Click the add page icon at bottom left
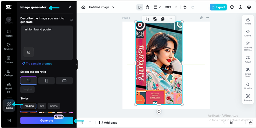Image resolution: width=256 pixels, height=128 pixels. pos(81,123)
